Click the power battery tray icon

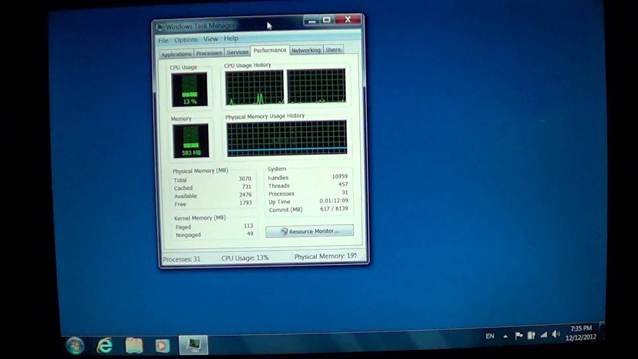pyautogui.click(x=531, y=335)
